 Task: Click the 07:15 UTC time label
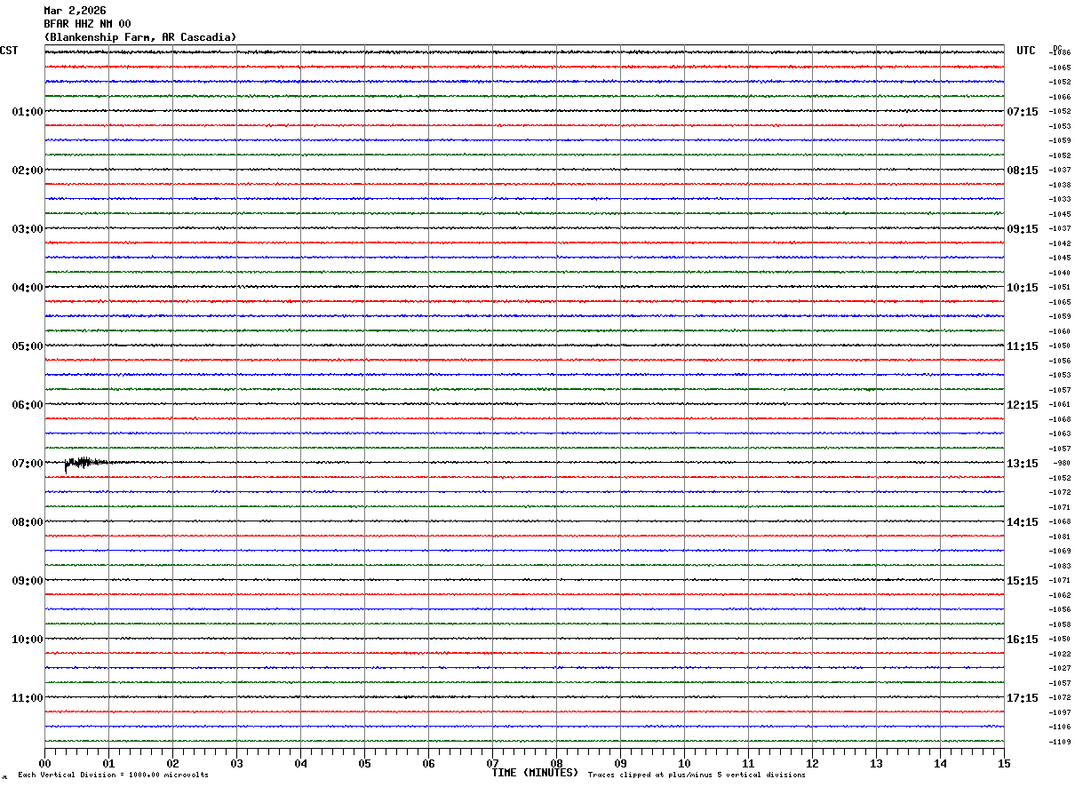tap(1022, 112)
